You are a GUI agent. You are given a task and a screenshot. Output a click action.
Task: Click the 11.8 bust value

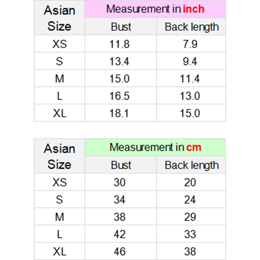click(120, 44)
